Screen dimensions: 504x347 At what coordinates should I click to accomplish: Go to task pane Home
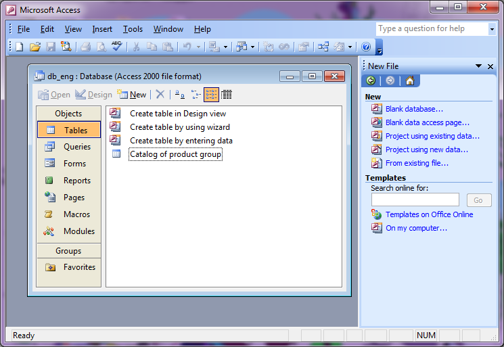pyautogui.click(x=410, y=80)
